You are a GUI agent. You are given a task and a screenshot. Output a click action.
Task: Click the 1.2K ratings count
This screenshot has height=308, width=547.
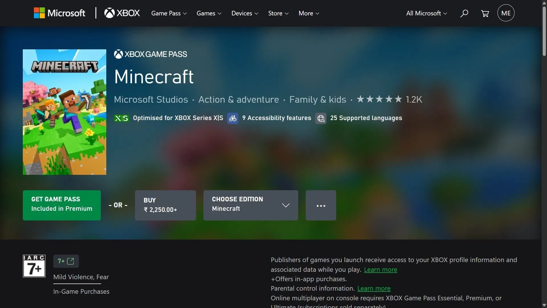coord(414,100)
